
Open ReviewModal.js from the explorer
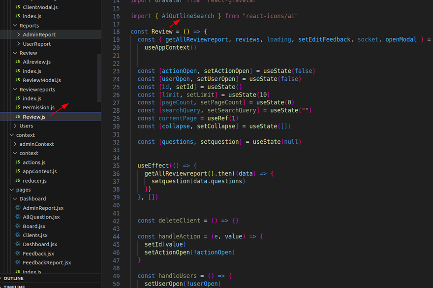coord(41,80)
